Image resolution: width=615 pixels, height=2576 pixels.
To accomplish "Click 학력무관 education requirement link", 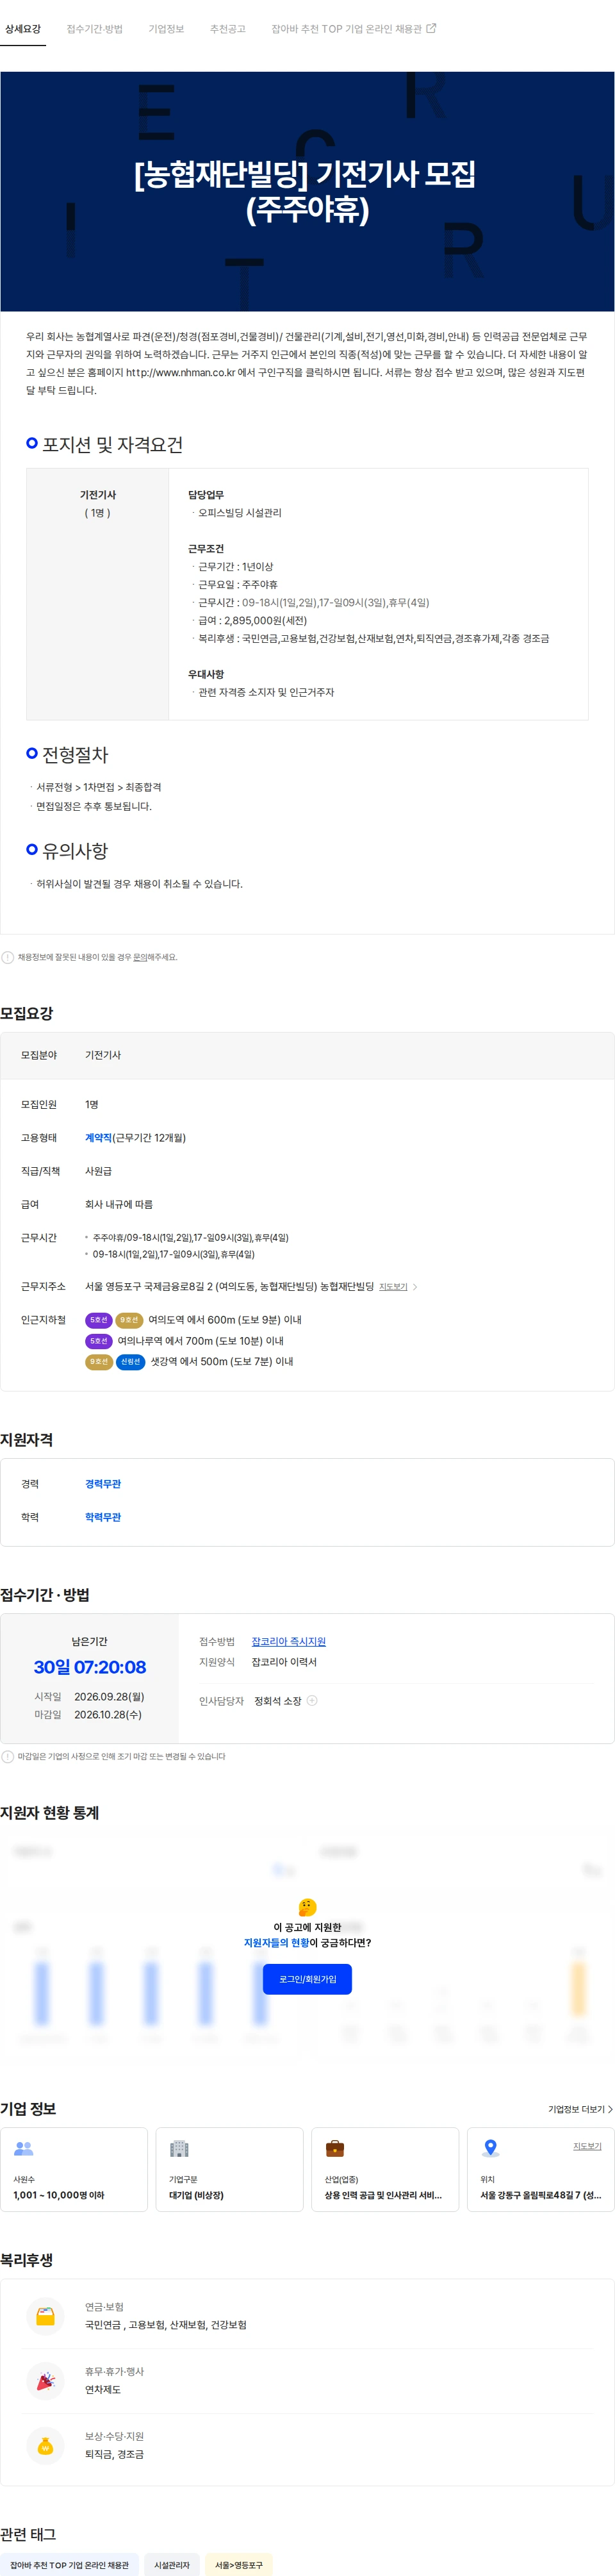I will click(103, 1517).
